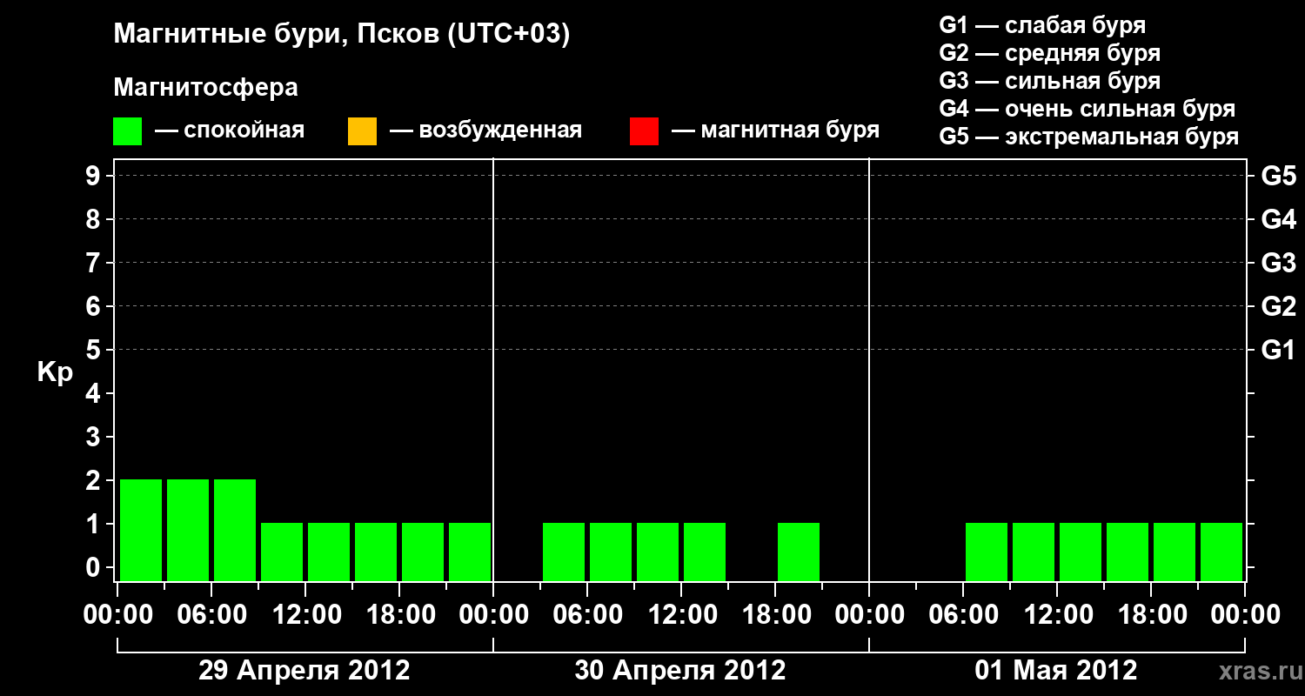Image resolution: width=1305 pixels, height=696 pixels.
Task: Click the '7' value on the Kp axis
Action: coord(95,263)
